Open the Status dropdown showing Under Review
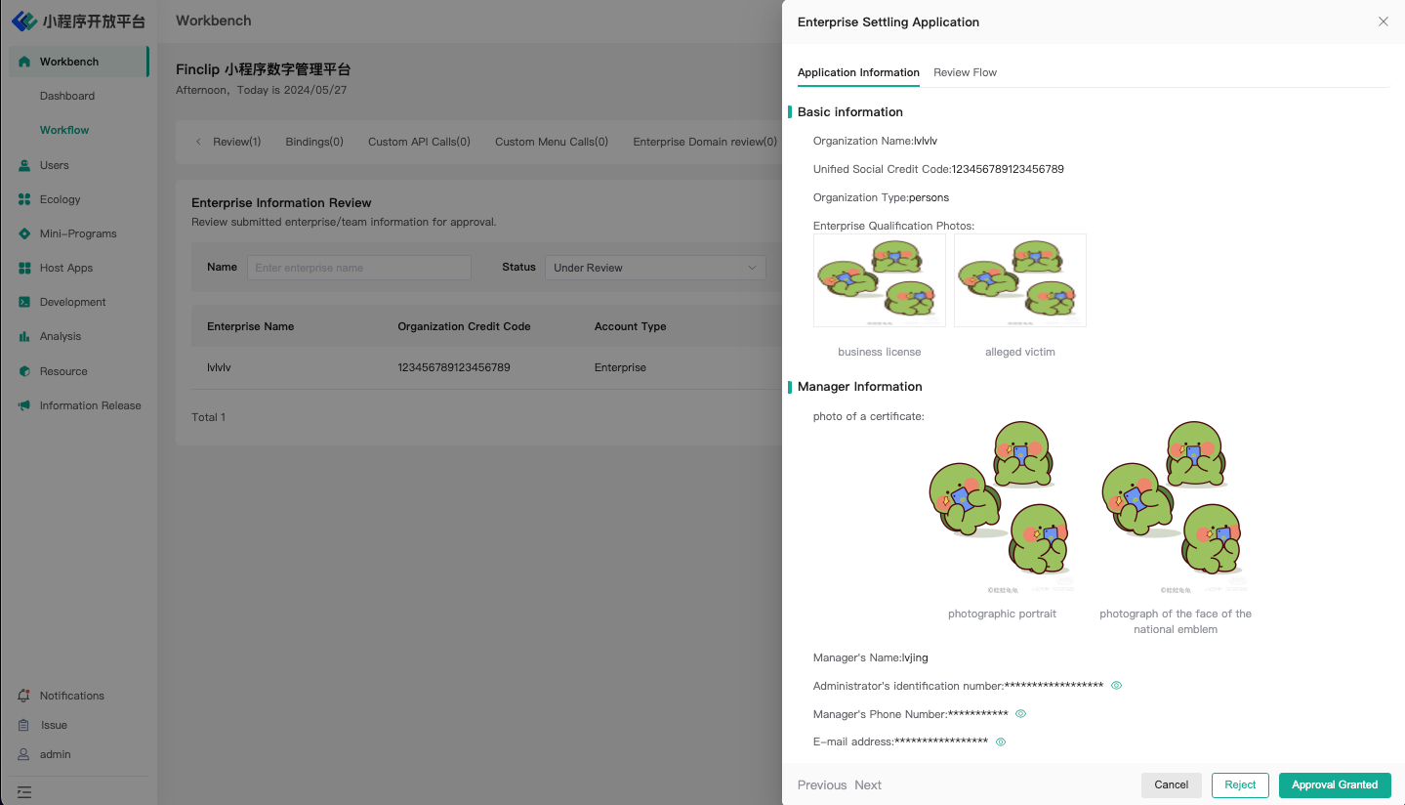The height and width of the screenshot is (805, 1405). 655,268
